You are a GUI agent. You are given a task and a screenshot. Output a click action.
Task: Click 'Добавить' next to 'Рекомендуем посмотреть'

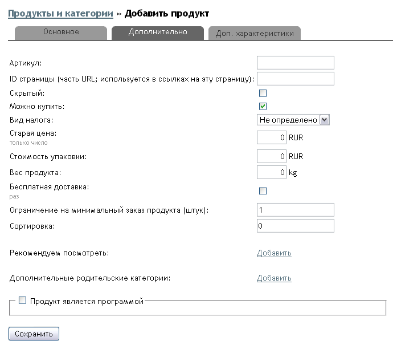coord(274,253)
